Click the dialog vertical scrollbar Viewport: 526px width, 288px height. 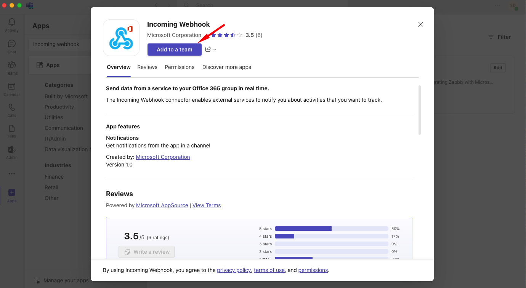click(x=420, y=110)
